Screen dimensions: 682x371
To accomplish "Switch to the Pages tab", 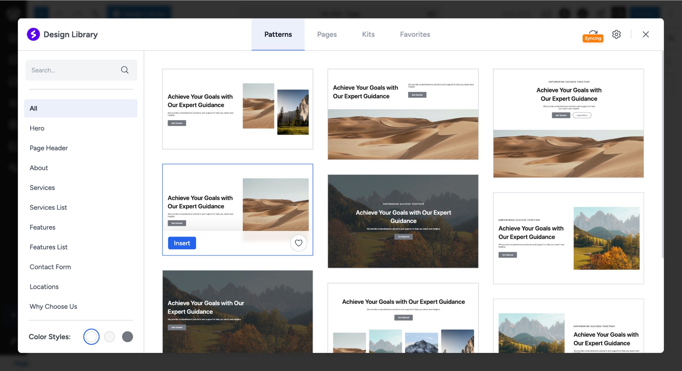I will (327, 34).
